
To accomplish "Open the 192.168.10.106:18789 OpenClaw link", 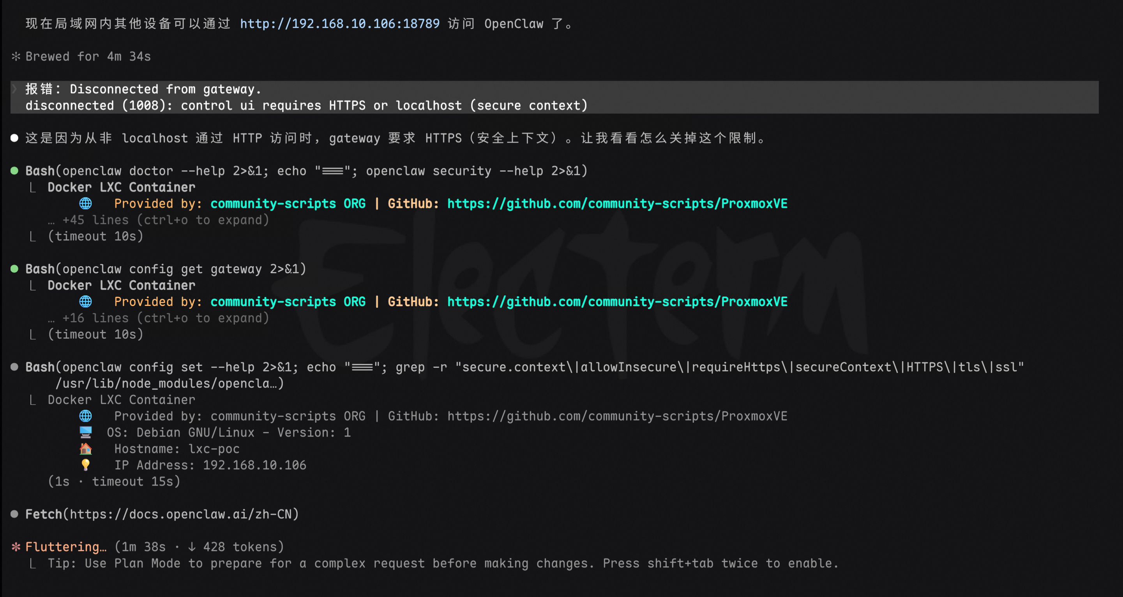I will (340, 23).
